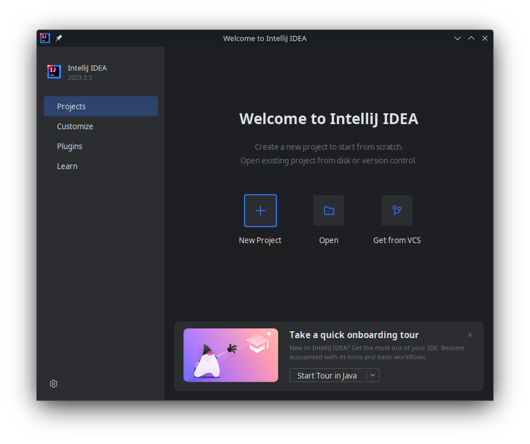Screen dimensions: 530x444
Task: Click the Open folder icon
Action: pyautogui.click(x=329, y=211)
